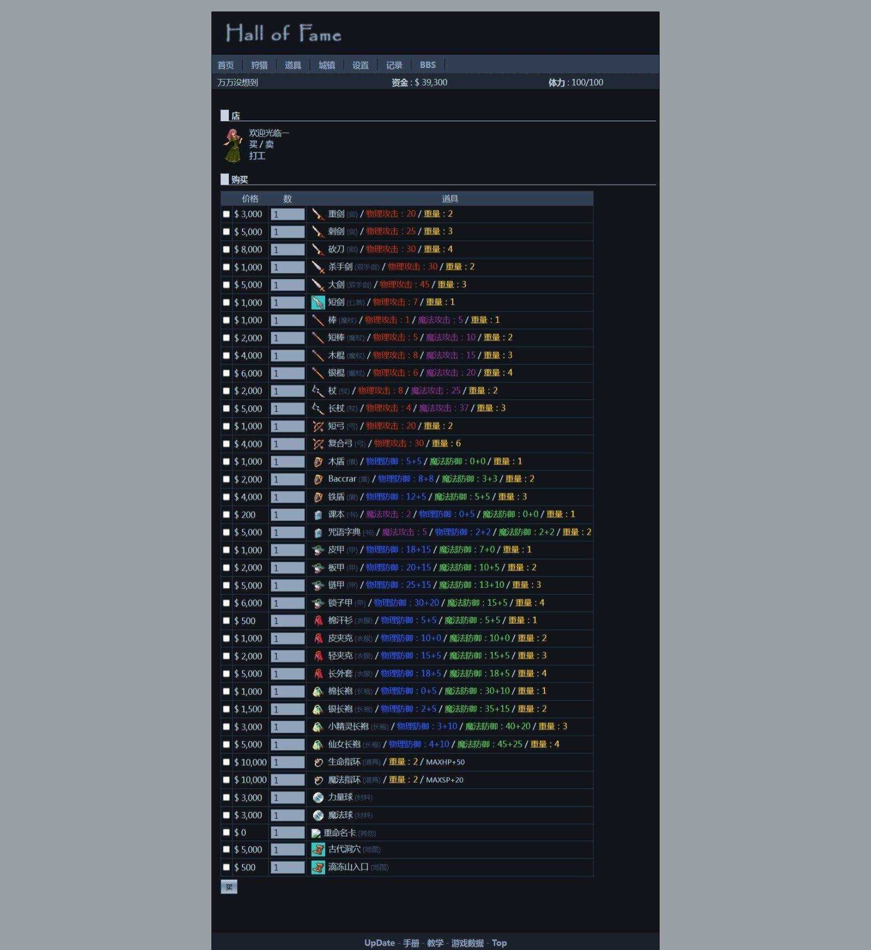Click the 木盾 shield icon

coord(318,461)
